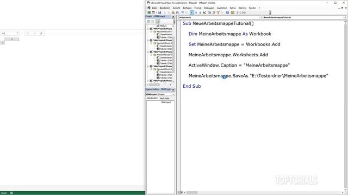Image resolution: width=348 pixels, height=195 pixels.
Task: Click the line 'Set MeineArbeitsmappe = Workbooks.Add'
Action: coord(234,44)
